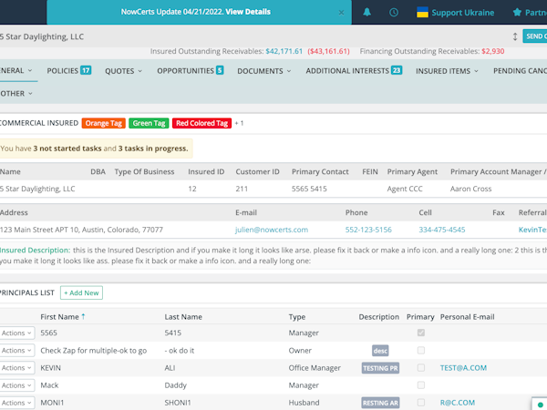This screenshot has height=410, width=547.
Task: Expand the INSURED ITEMS menu
Action: (x=447, y=71)
